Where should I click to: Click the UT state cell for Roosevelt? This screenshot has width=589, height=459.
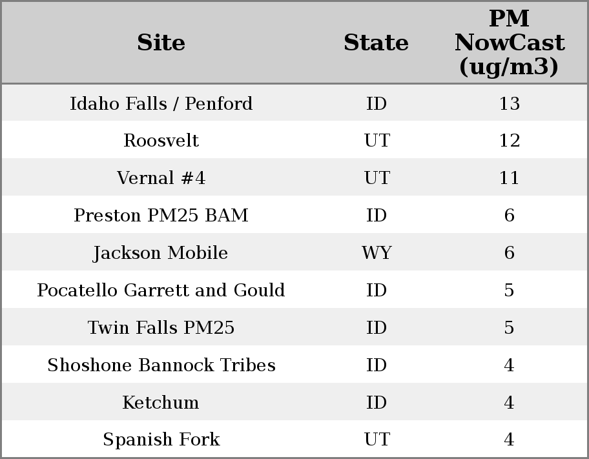click(x=377, y=141)
